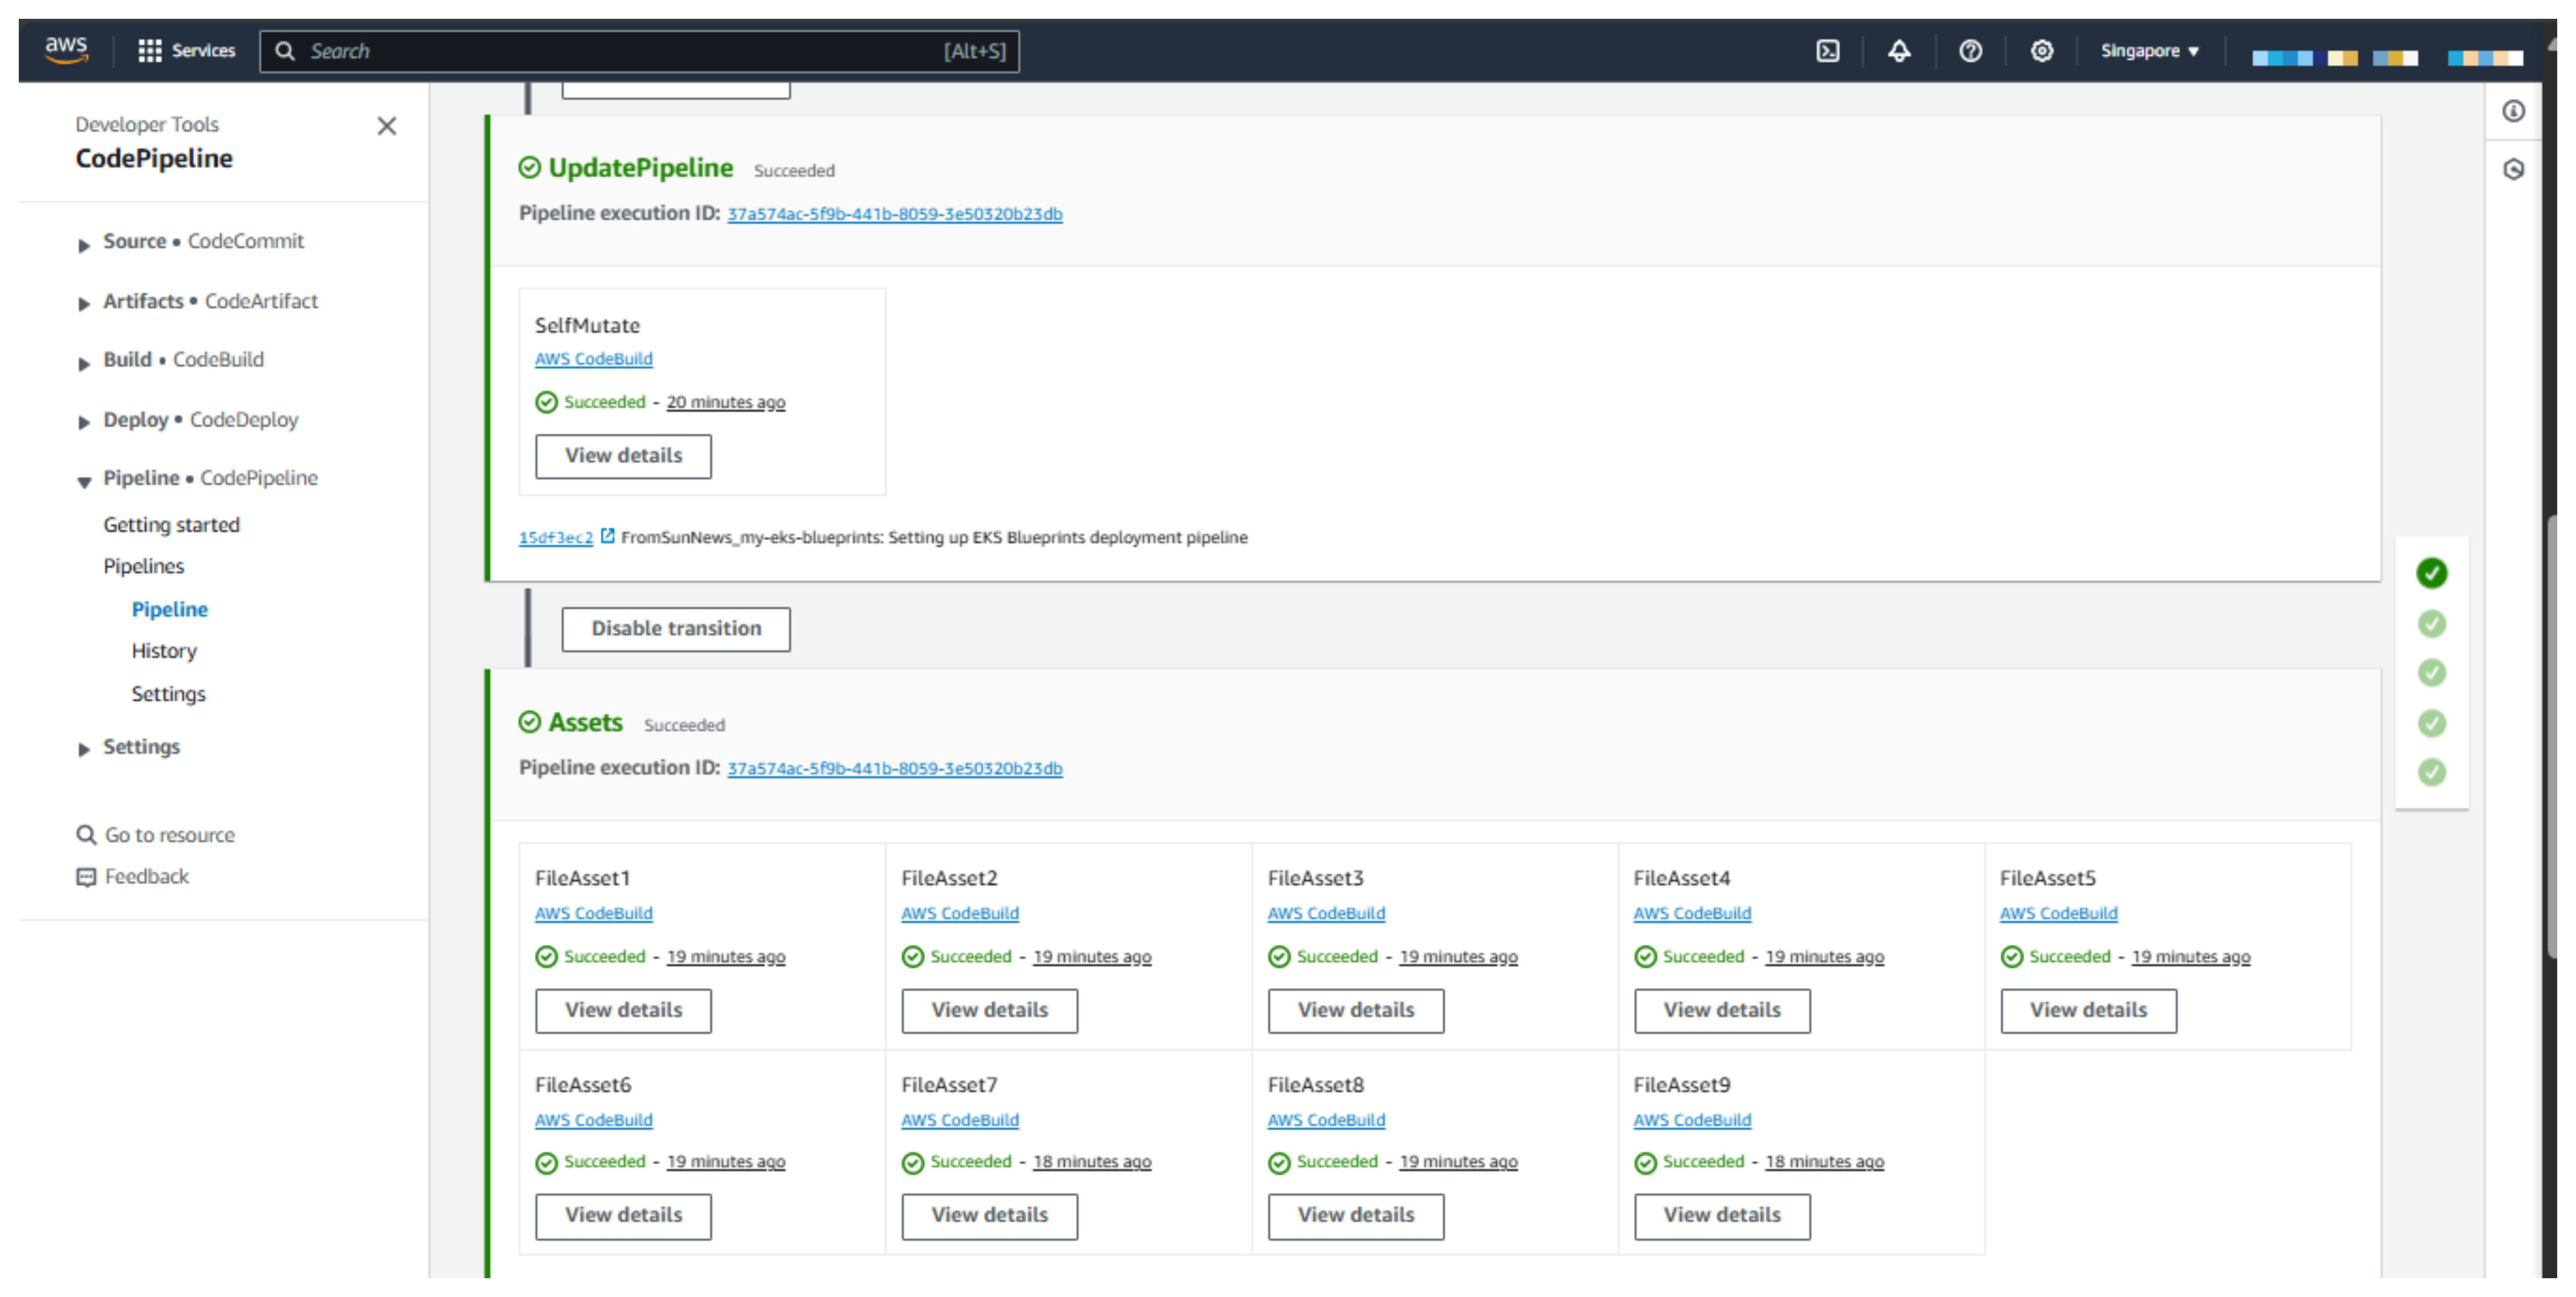Expand the Deploy CodeDeploy section
Image resolution: width=2576 pixels, height=1297 pixels.
(84, 422)
